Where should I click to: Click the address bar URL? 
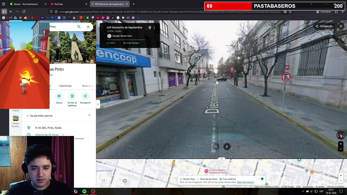pos(170,12)
